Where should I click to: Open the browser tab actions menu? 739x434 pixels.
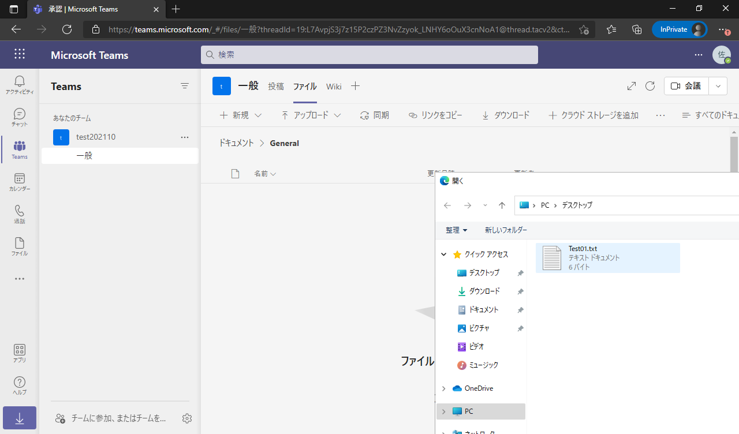tap(14, 9)
